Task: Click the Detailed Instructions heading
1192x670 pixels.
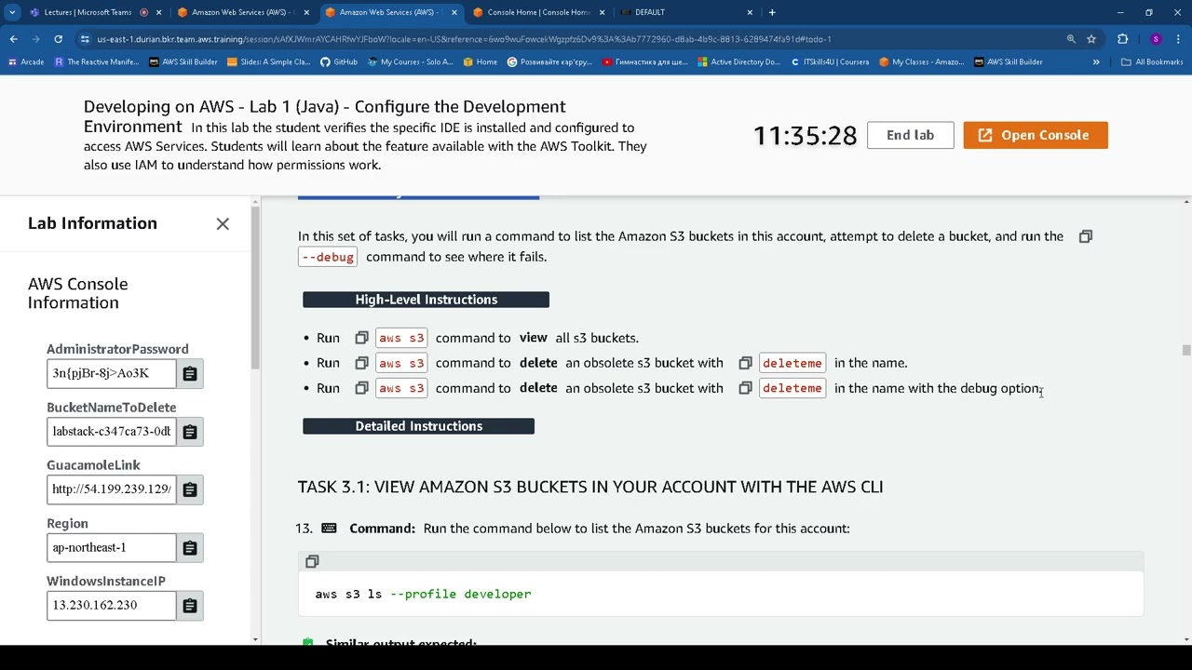Action: [x=418, y=426]
